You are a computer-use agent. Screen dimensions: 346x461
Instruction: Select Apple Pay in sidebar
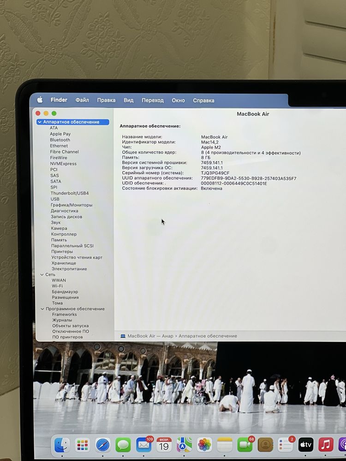(x=60, y=134)
